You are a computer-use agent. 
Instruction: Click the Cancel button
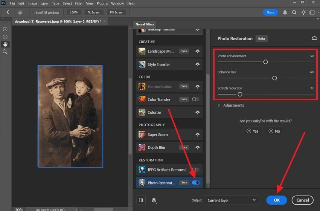(302, 200)
